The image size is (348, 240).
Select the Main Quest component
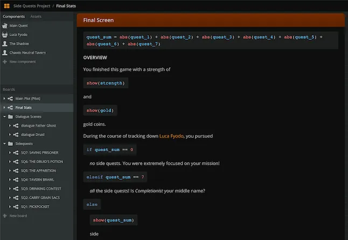[19, 26]
